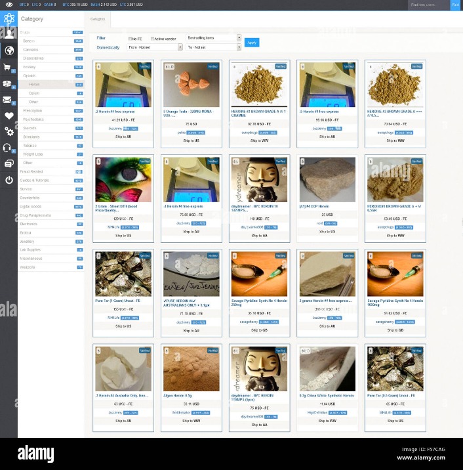The image size is (463, 470).
Task: Check the No FE checkbox
Action: click(x=130, y=39)
